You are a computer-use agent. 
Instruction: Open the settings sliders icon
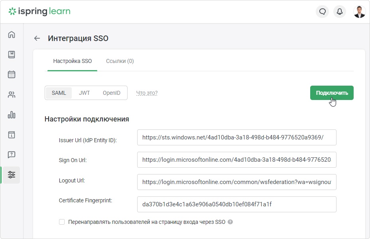click(x=11, y=175)
